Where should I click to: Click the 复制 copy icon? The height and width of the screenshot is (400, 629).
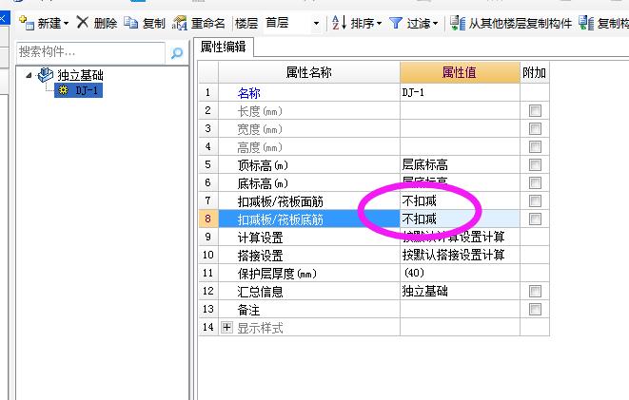[130, 23]
